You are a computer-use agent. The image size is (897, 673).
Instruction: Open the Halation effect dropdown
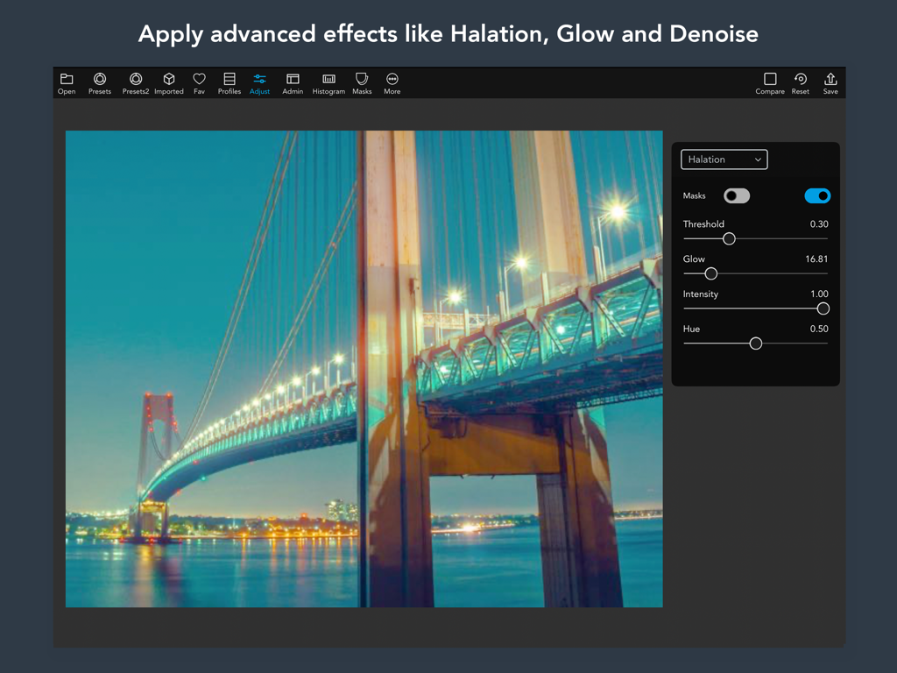click(724, 159)
